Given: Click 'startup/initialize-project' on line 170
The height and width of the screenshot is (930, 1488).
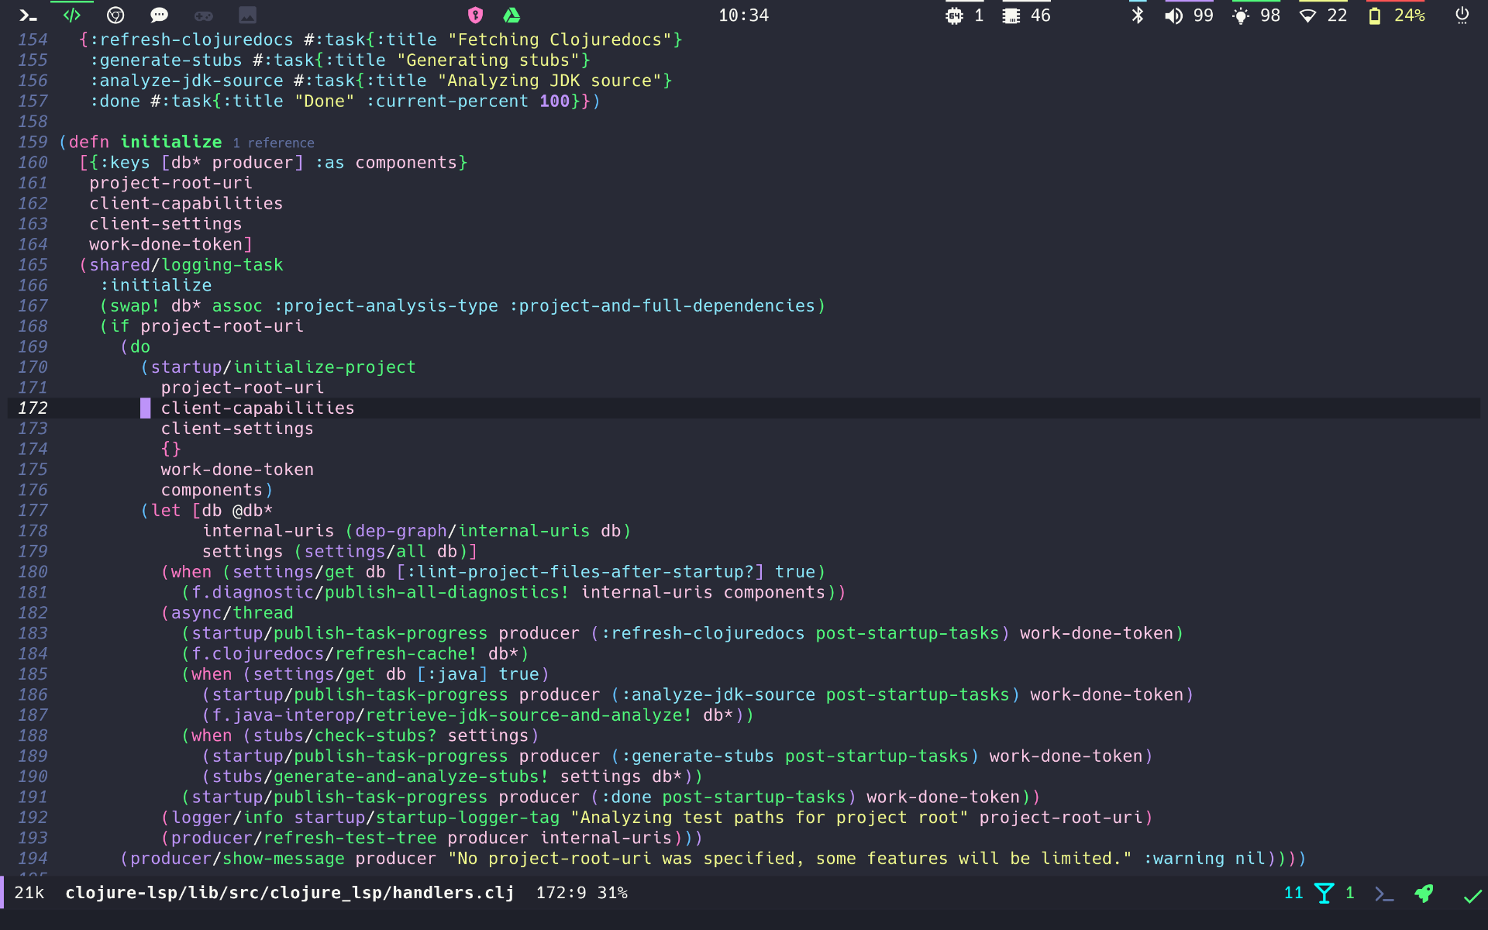Looking at the screenshot, I should click(x=283, y=367).
